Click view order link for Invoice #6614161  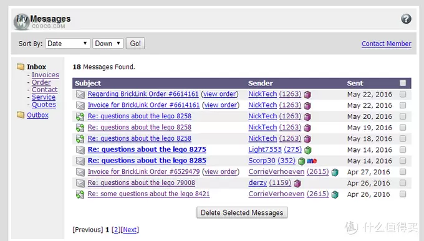click(221, 105)
